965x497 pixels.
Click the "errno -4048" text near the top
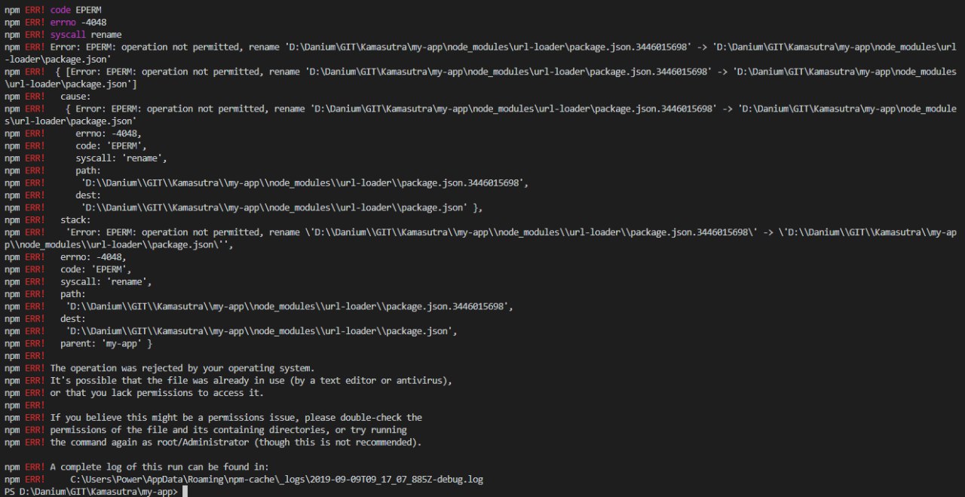click(x=78, y=22)
